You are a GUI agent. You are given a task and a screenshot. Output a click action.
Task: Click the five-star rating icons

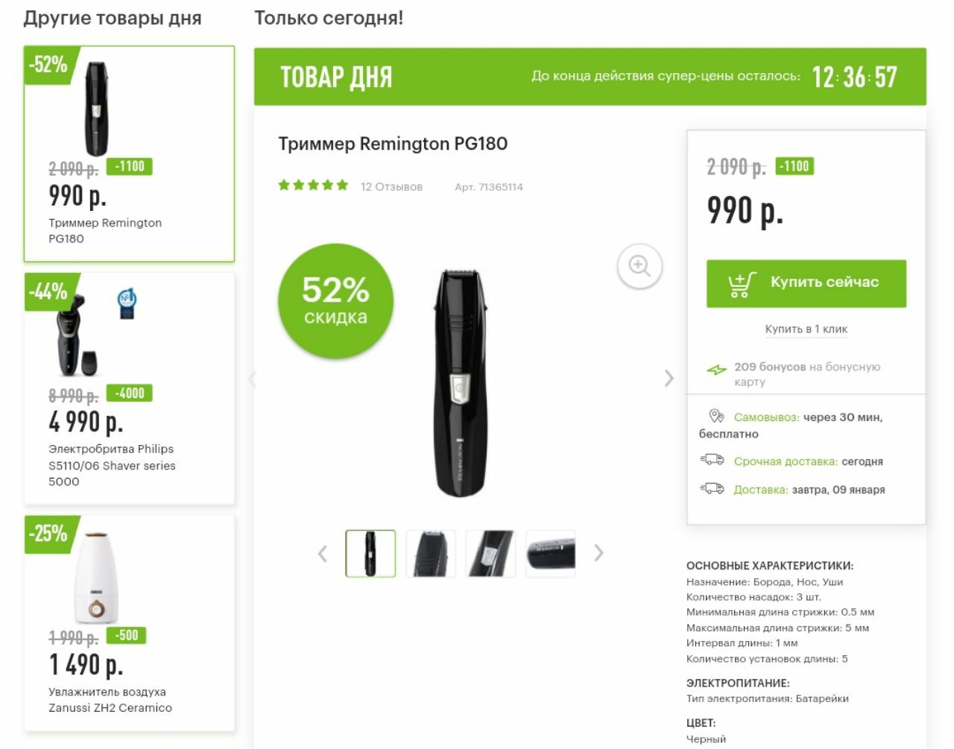click(x=313, y=185)
